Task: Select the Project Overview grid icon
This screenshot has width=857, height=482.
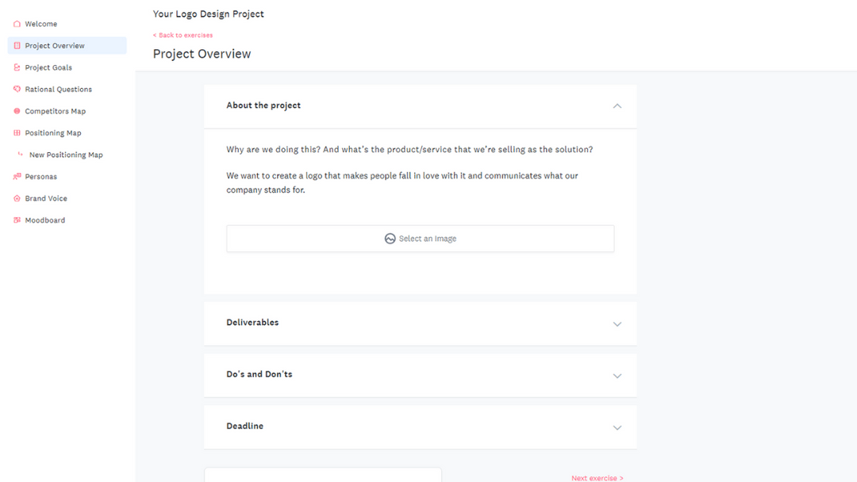Action: pos(17,45)
